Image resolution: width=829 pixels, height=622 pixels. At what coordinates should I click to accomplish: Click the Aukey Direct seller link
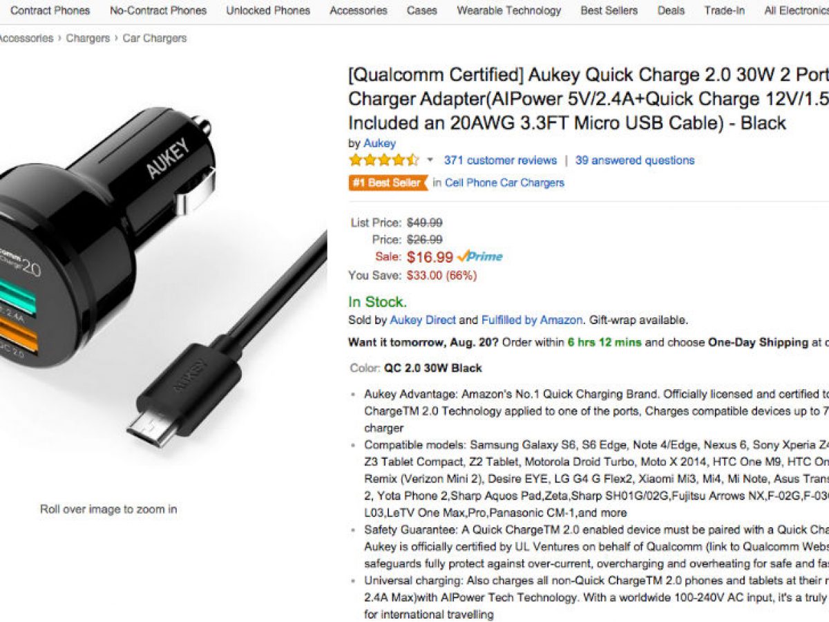pos(423,320)
